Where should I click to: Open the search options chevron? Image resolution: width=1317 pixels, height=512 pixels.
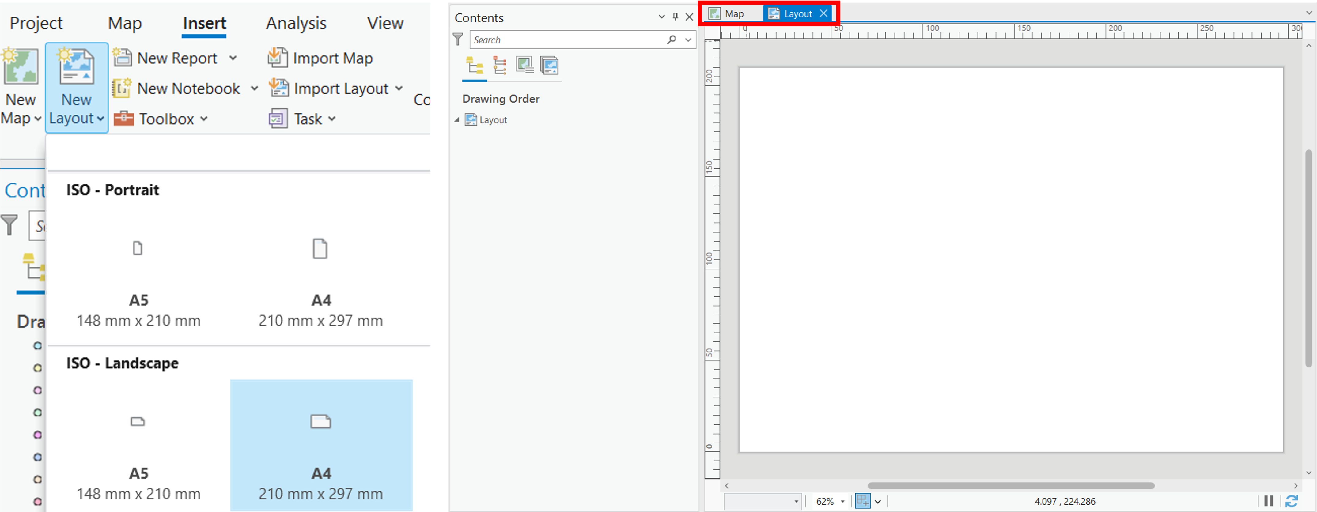tap(688, 40)
